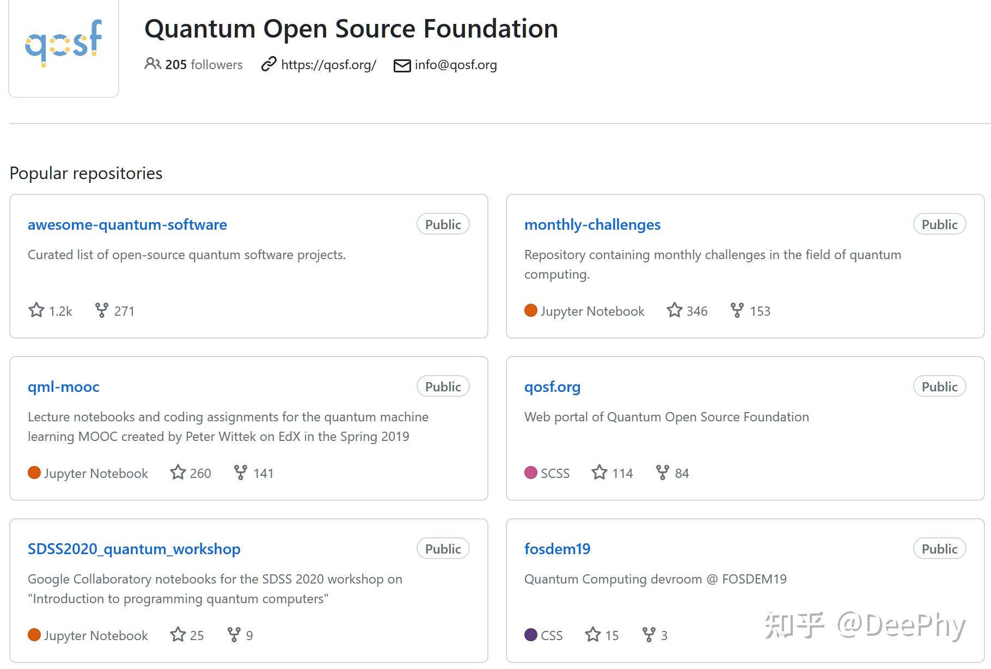Open the qosf.org repository link
This screenshot has width=991, height=669.
click(552, 386)
